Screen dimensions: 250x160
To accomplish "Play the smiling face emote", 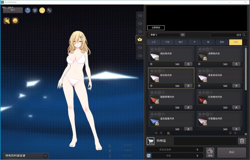I will 15,21.
